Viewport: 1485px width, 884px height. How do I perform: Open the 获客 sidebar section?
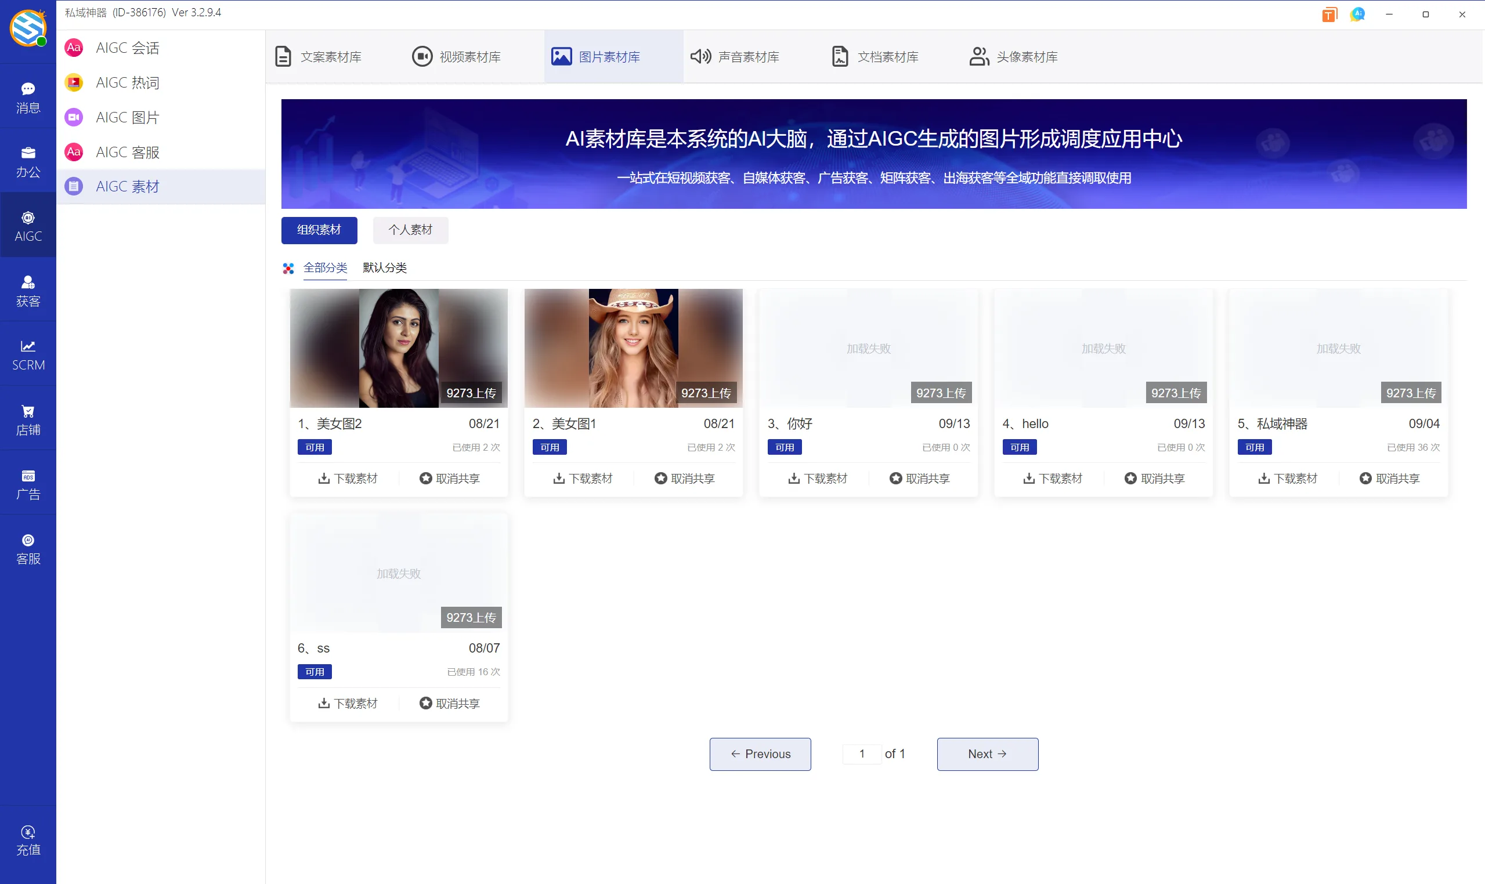28,290
